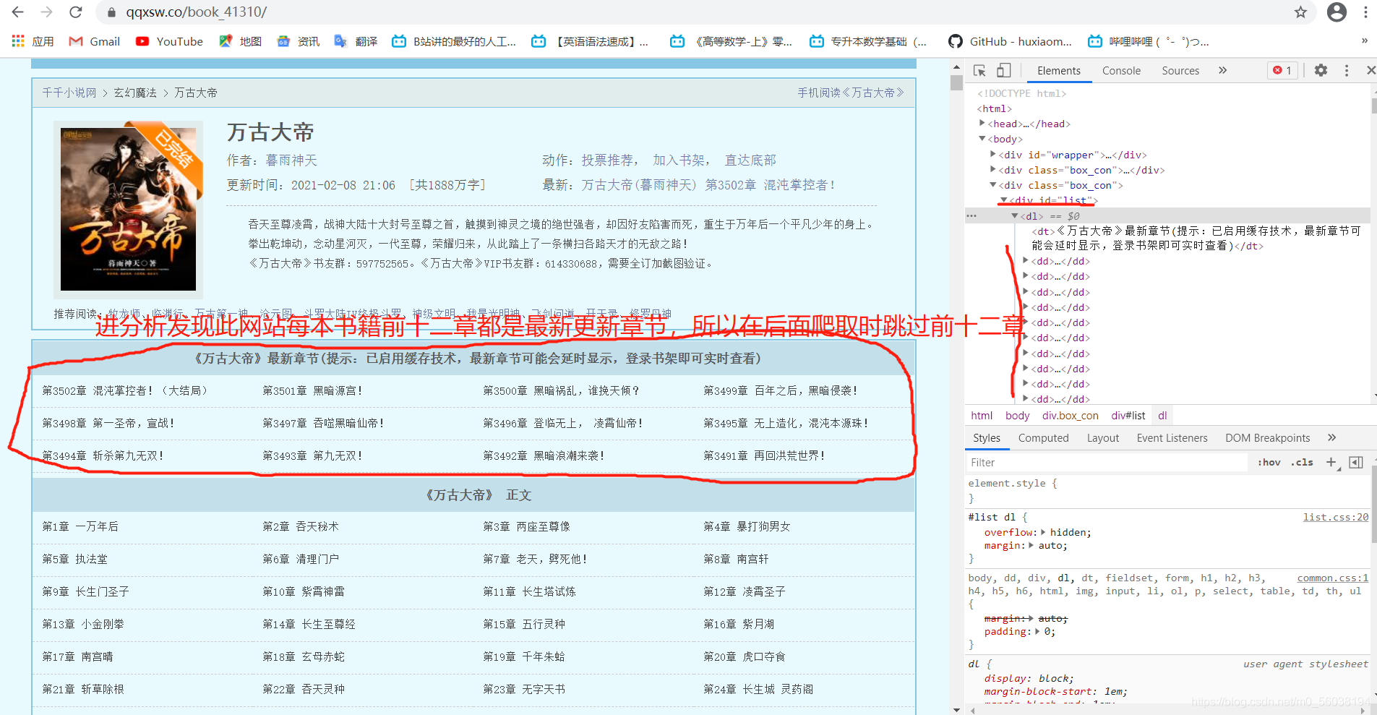Viewport: 1377px width, 715px height.
Task: Select div#list in the breadcrumb
Action: 1128,415
